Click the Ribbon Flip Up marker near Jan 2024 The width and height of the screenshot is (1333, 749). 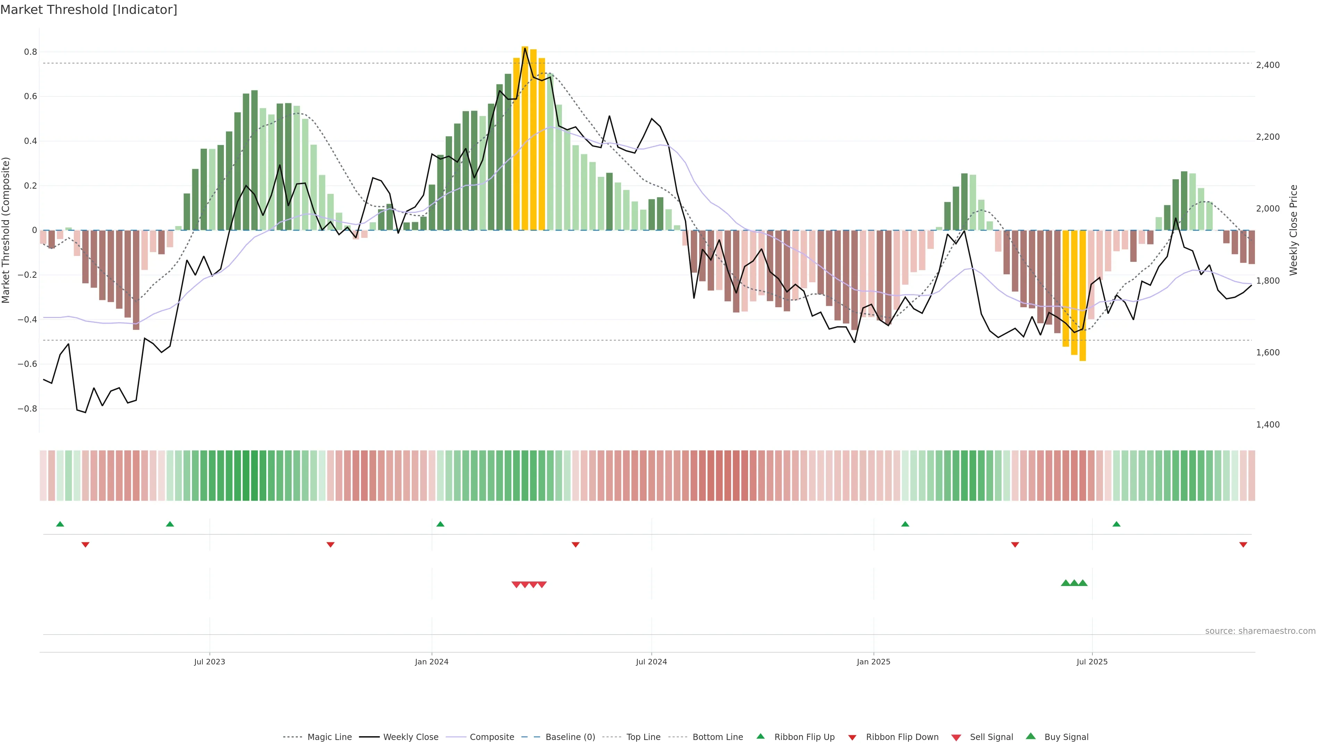tap(441, 524)
